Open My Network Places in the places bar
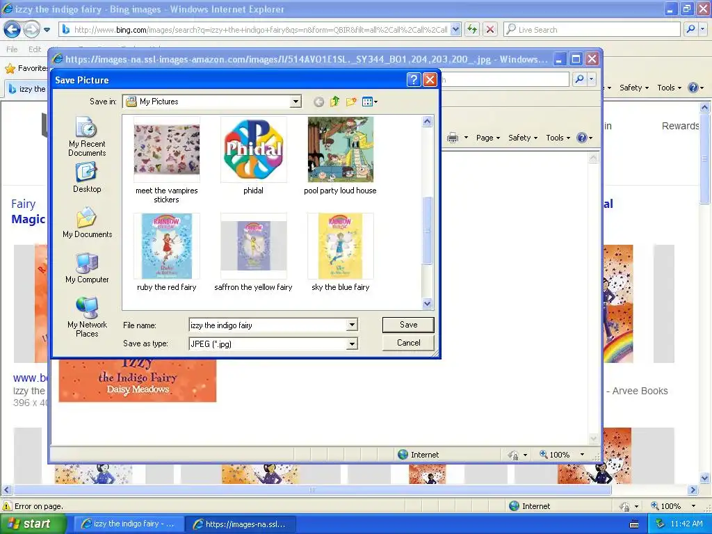Image resolution: width=712 pixels, height=534 pixels. click(87, 316)
